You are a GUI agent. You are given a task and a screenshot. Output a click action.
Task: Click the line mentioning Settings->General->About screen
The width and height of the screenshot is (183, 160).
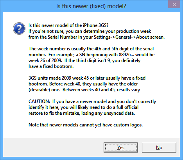[97, 37]
